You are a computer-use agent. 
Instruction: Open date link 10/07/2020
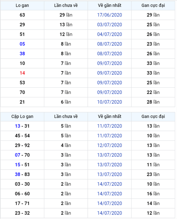click(110, 102)
